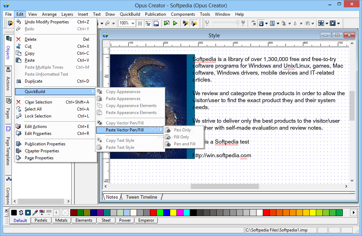Pick the cyan color swatch
Image resolution: width=362 pixels, height=236 pixels.
click(x=186, y=213)
